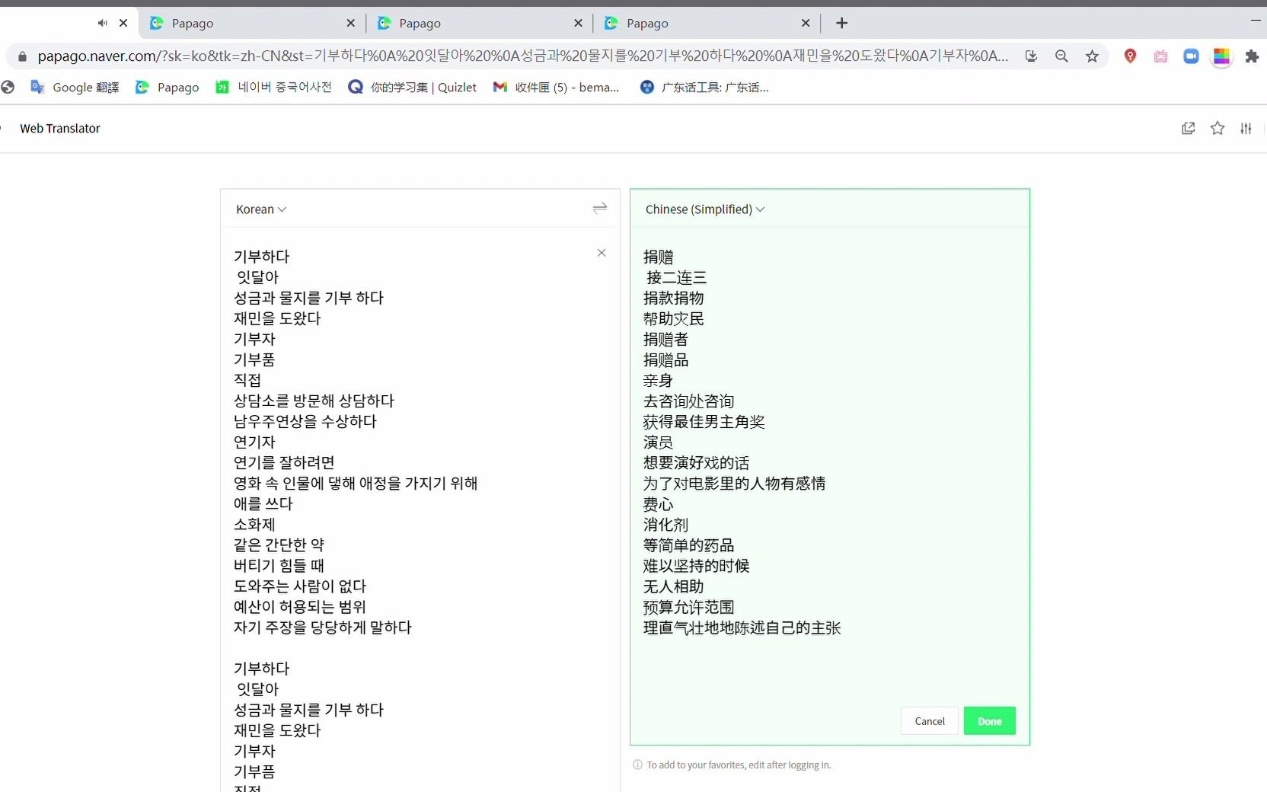The height and width of the screenshot is (792, 1267).
Task: Open the colorful grid extension icon
Action: 1221,56
